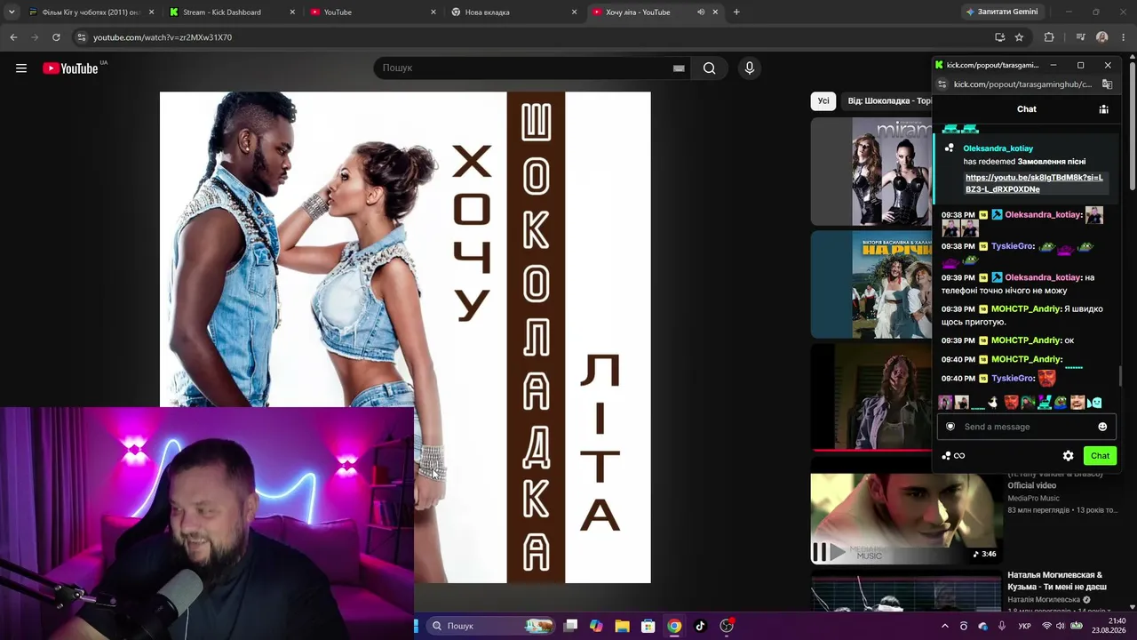Image resolution: width=1137 pixels, height=640 pixels.
Task: Open TikTok from the taskbar
Action: pos(700,626)
